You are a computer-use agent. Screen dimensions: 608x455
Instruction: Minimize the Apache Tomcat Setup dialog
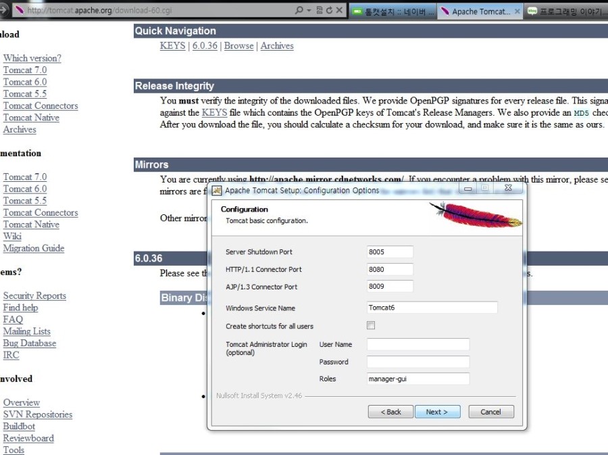pos(468,189)
